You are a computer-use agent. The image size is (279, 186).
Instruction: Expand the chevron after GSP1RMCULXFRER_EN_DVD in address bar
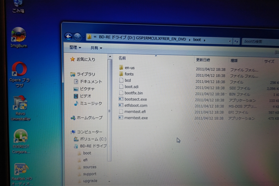190,40
